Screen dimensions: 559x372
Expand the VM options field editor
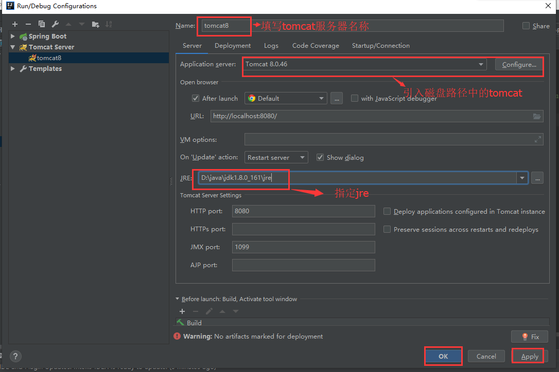tap(537, 140)
